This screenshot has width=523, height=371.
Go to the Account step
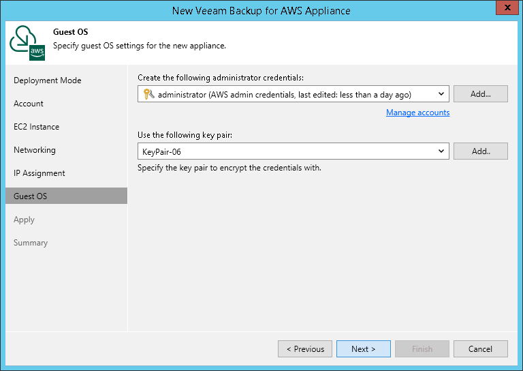click(29, 104)
